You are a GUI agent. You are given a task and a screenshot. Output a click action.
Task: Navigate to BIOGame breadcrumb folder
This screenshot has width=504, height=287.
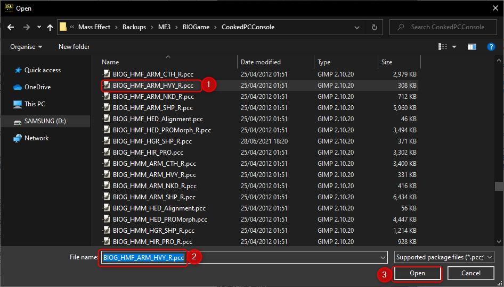[x=196, y=27]
